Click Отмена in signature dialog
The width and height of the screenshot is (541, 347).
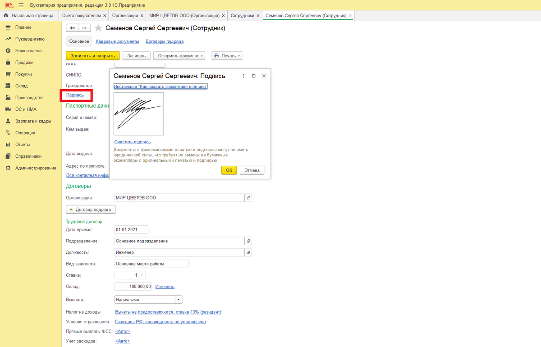coord(252,170)
